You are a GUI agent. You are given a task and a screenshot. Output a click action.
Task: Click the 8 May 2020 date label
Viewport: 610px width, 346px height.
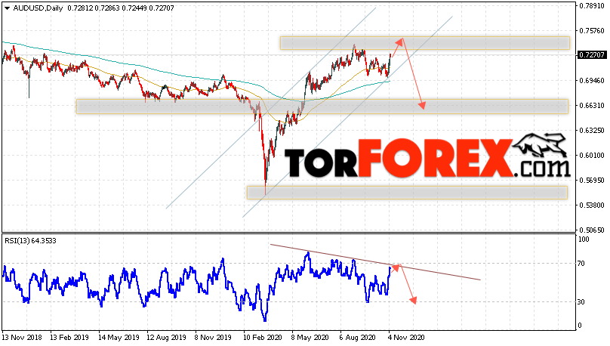[310, 338]
